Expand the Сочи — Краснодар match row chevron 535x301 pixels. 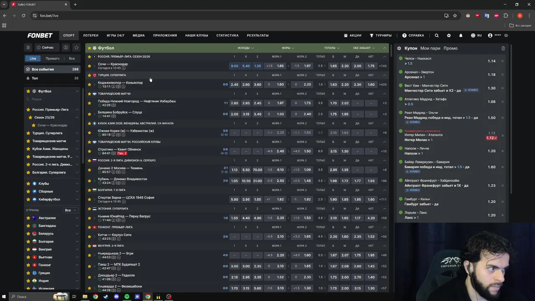(x=94, y=66)
